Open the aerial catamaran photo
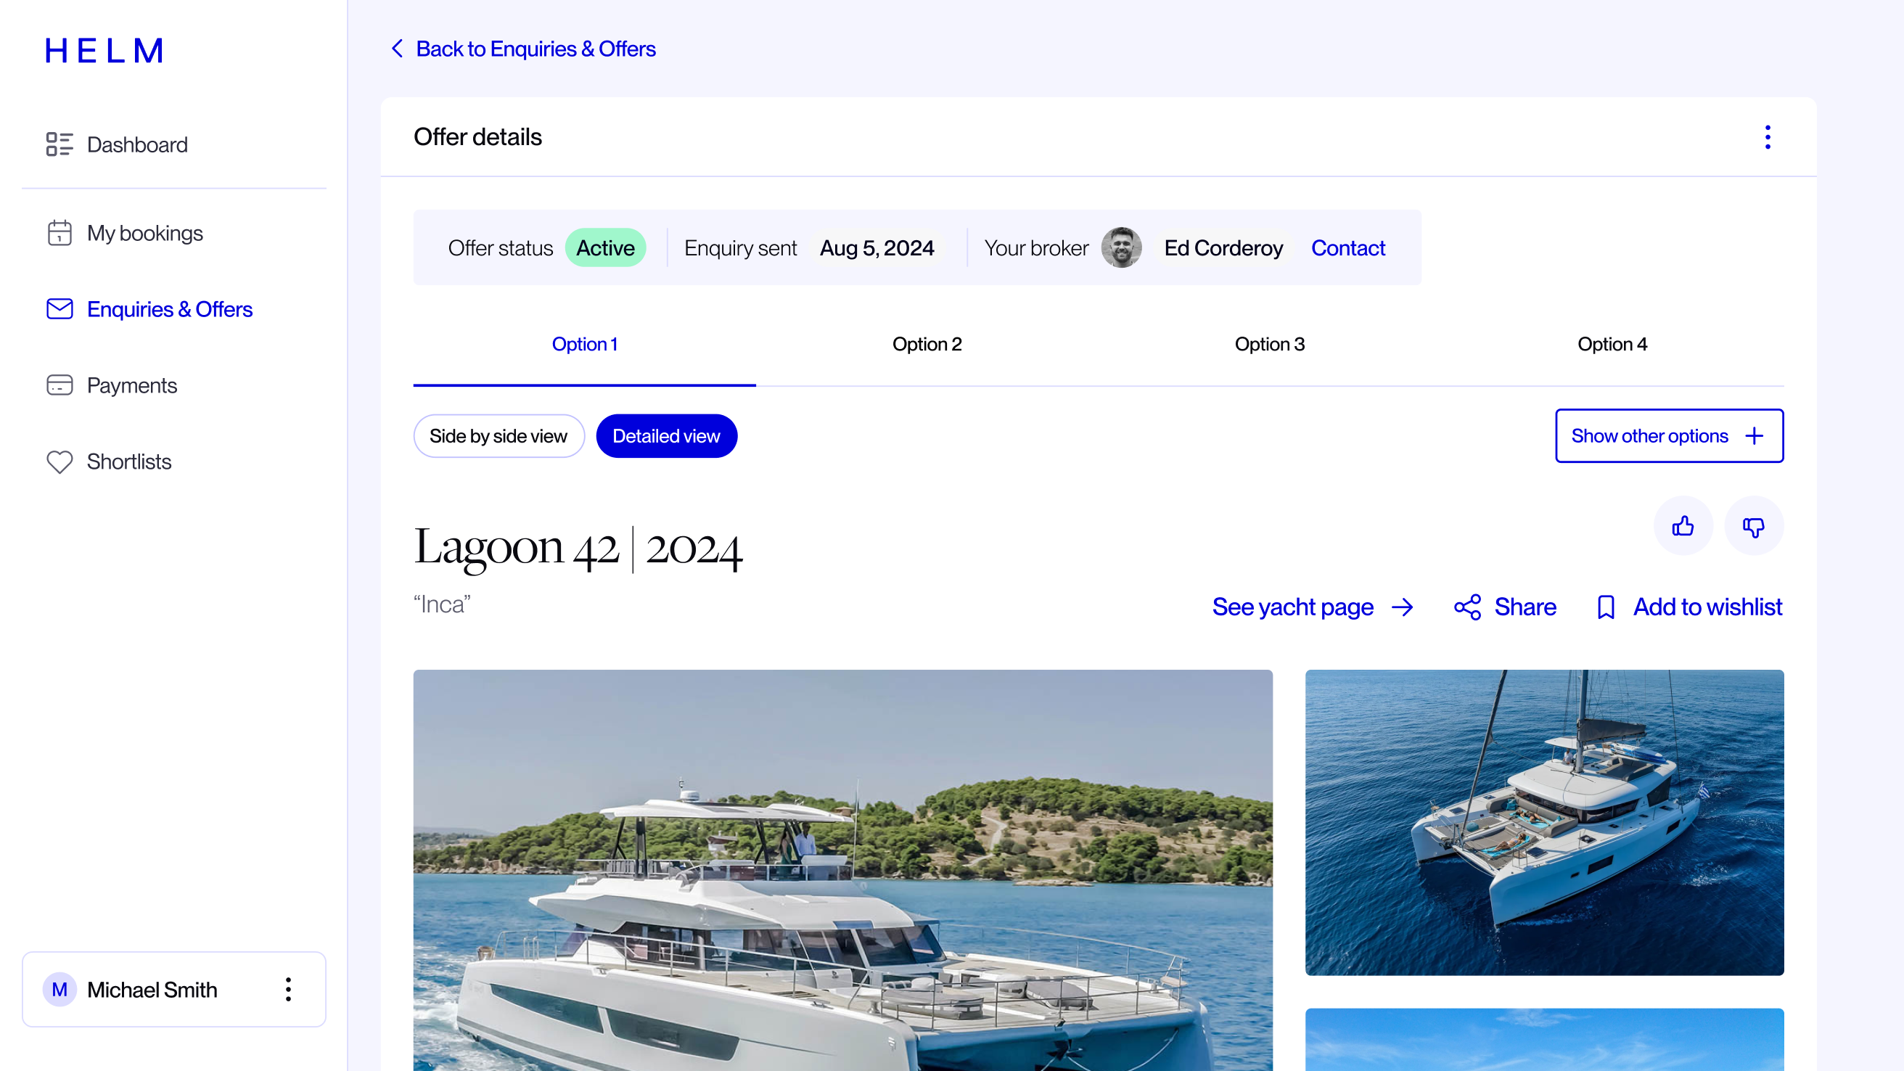 [x=1544, y=823]
